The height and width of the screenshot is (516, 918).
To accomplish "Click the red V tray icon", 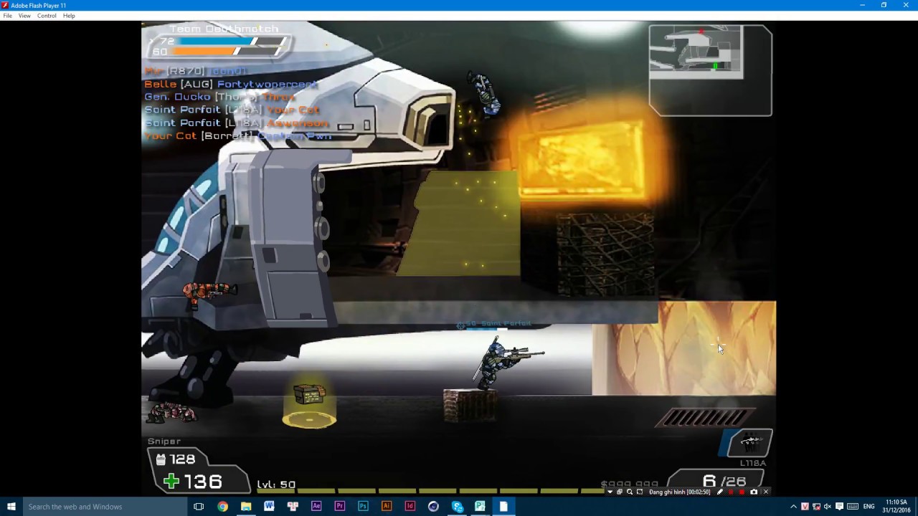I will click(x=805, y=507).
